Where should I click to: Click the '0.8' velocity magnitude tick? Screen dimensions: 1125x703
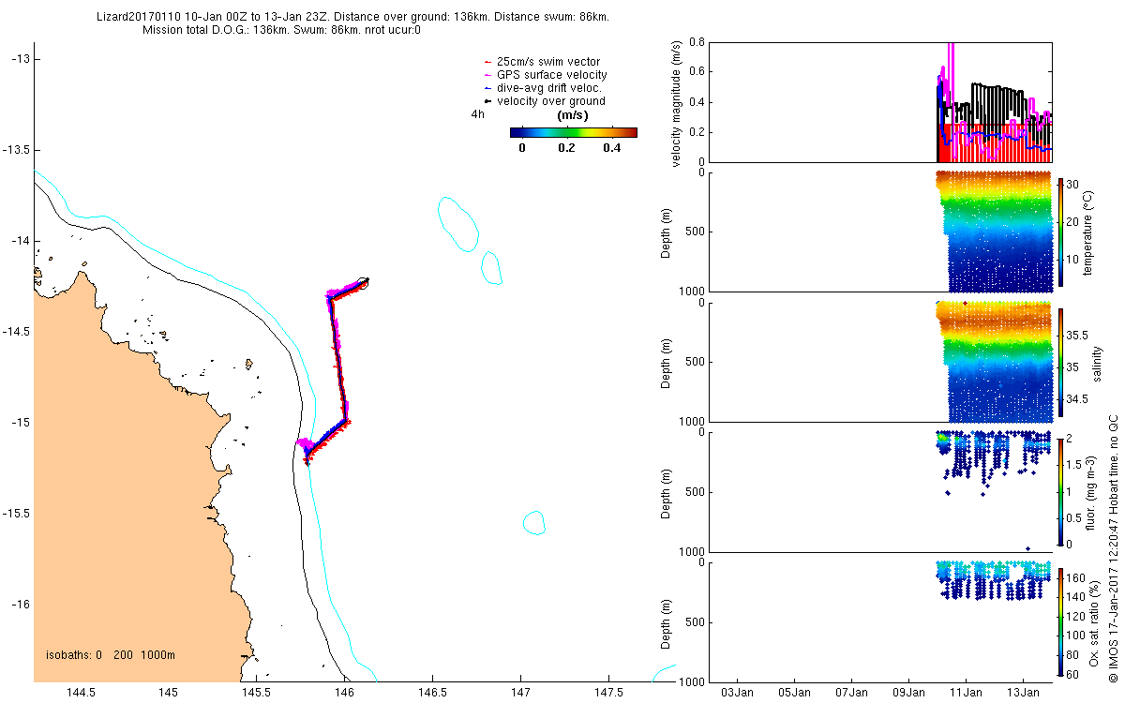tap(697, 43)
